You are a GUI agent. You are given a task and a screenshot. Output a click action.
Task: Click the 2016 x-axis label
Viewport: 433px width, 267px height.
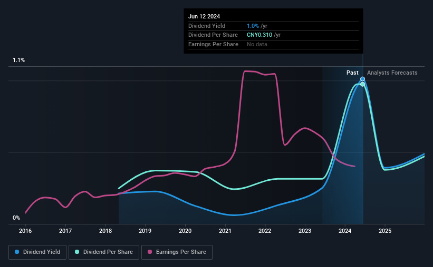(25, 231)
